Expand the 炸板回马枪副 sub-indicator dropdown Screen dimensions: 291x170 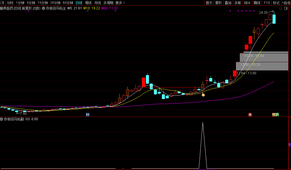1,119
